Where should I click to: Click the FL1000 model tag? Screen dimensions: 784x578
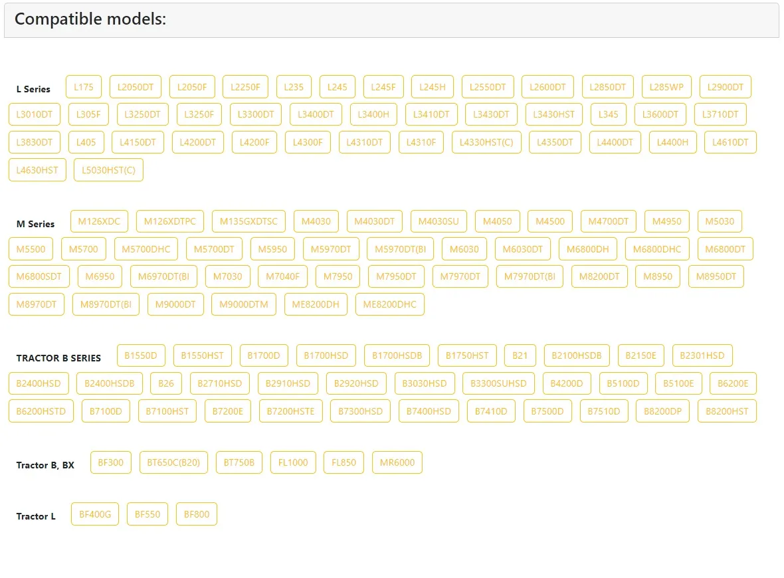293,462
